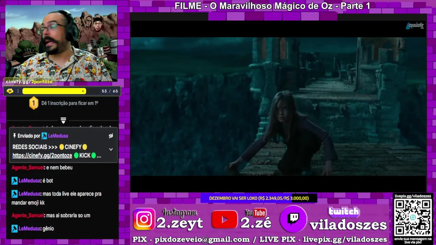
Task: Click the 2.zé YouTube channel name
Action: pos(256,223)
